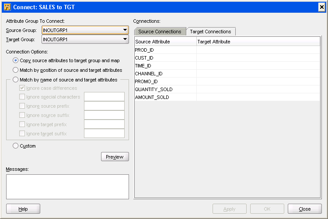
Task: Switch to Target Connections tab
Action: click(210, 32)
